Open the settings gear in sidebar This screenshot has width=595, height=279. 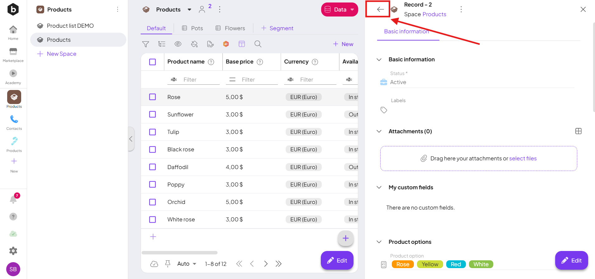13,251
